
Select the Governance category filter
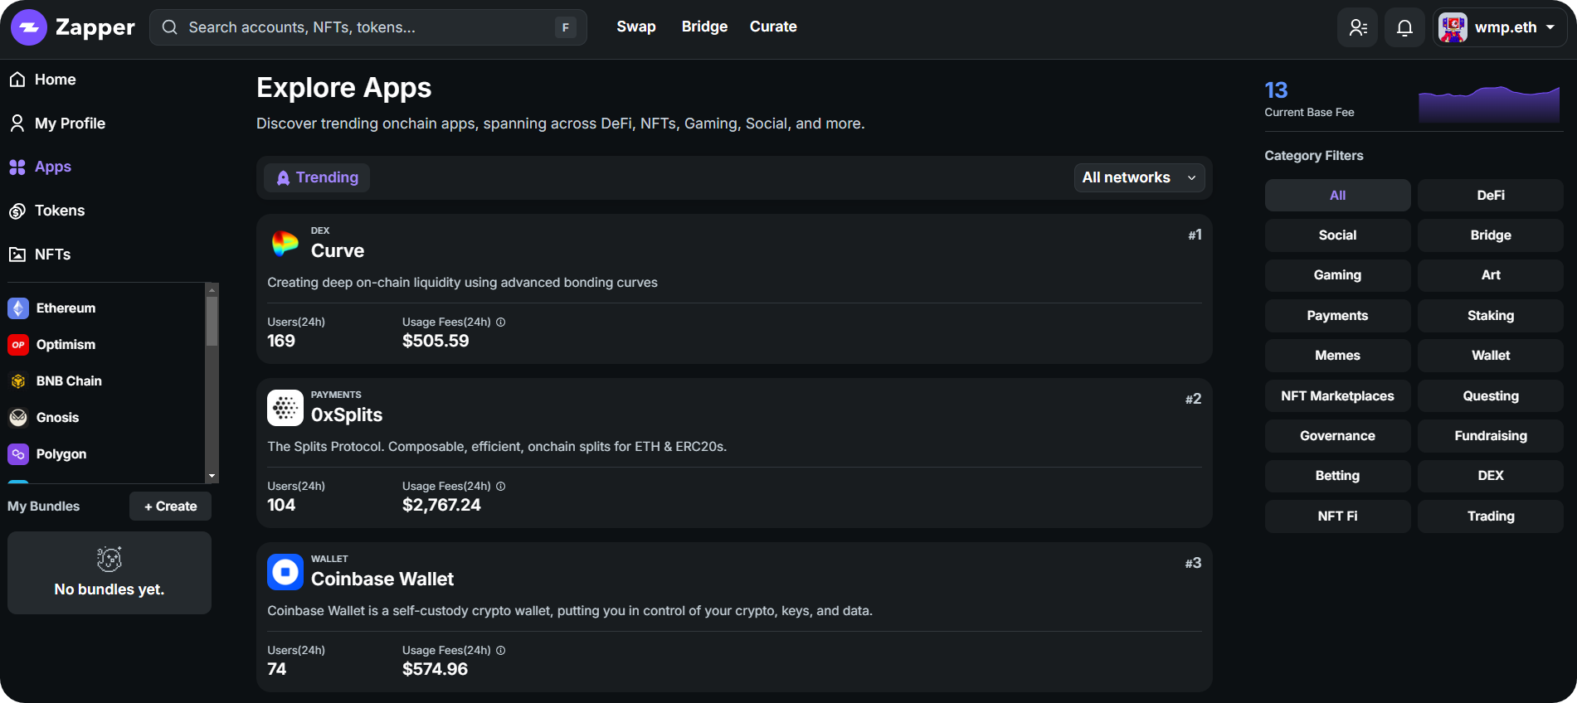(1337, 436)
